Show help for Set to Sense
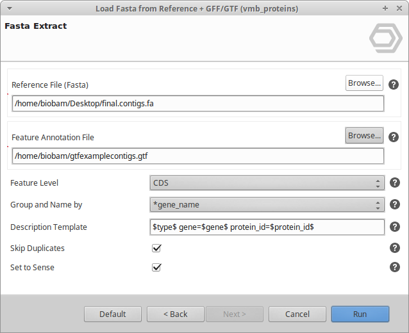Screen dimensions: 409x333 pyautogui.click(x=395, y=267)
